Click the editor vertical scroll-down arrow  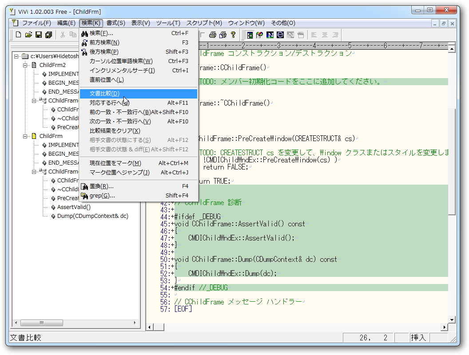coord(452,320)
